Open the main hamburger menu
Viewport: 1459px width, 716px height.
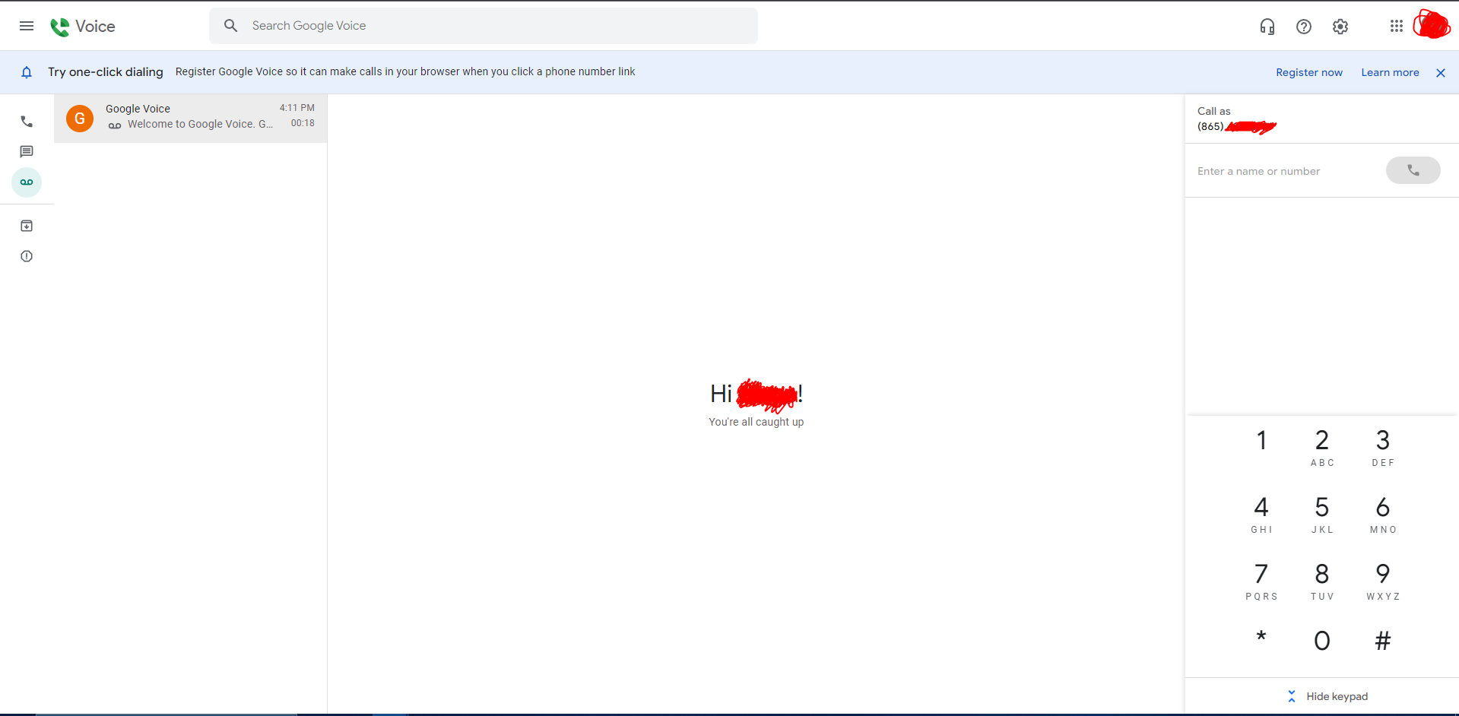pyautogui.click(x=27, y=26)
